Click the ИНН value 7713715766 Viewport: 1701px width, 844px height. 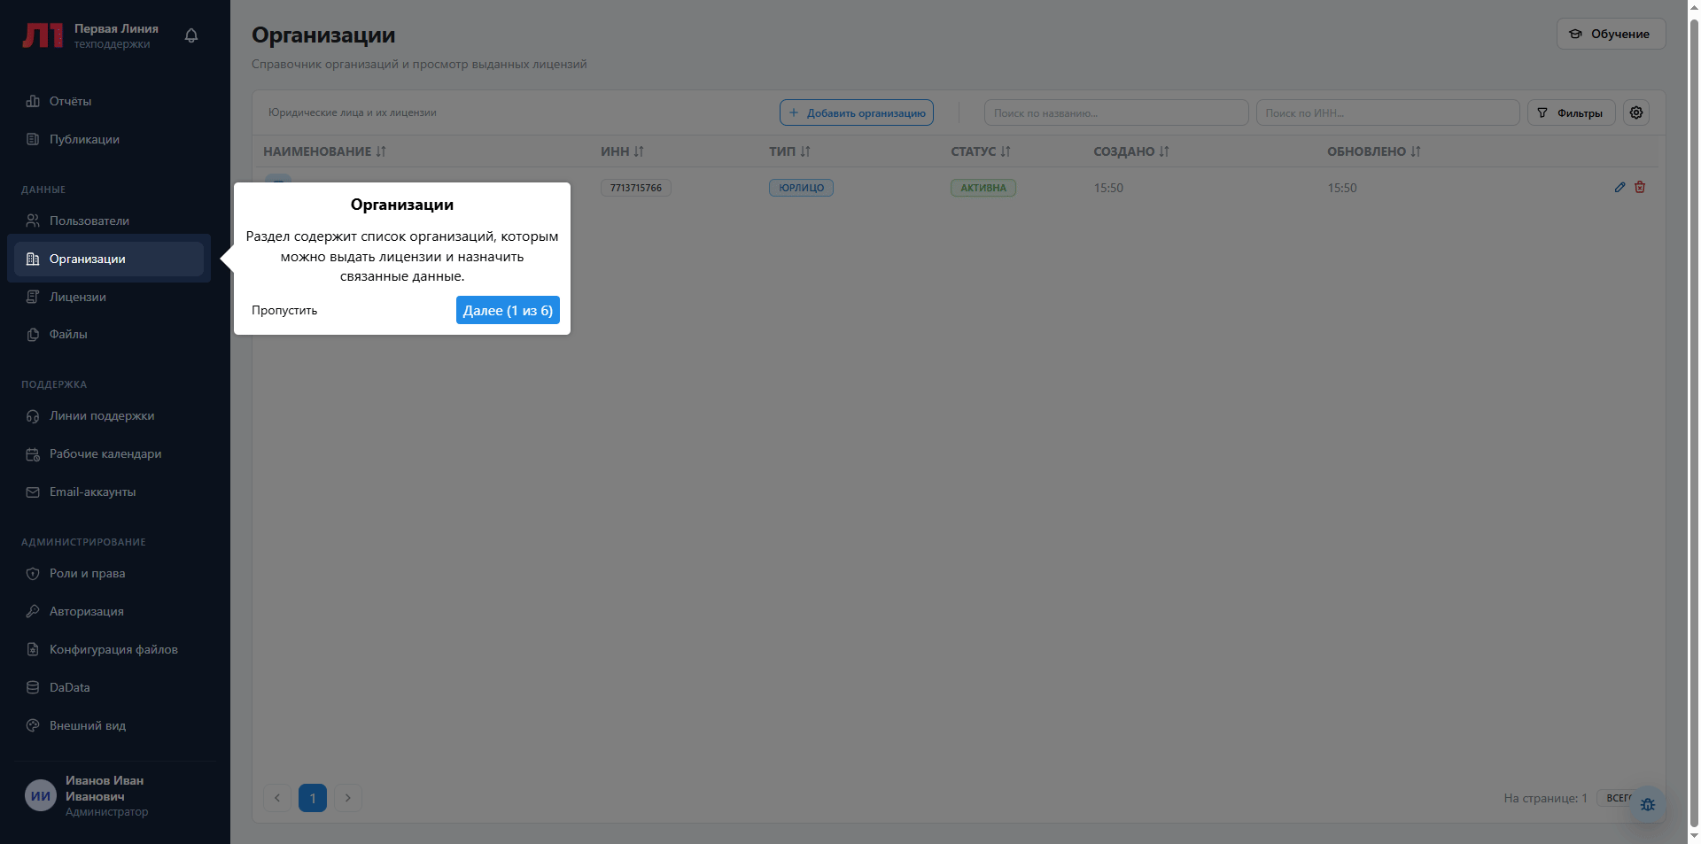pos(636,188)
